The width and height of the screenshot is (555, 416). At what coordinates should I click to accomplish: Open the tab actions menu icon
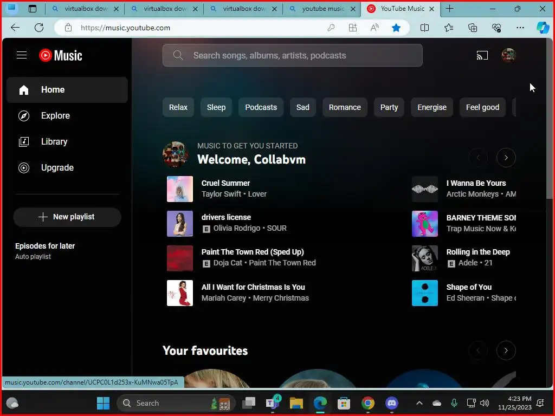coord(32,9)
